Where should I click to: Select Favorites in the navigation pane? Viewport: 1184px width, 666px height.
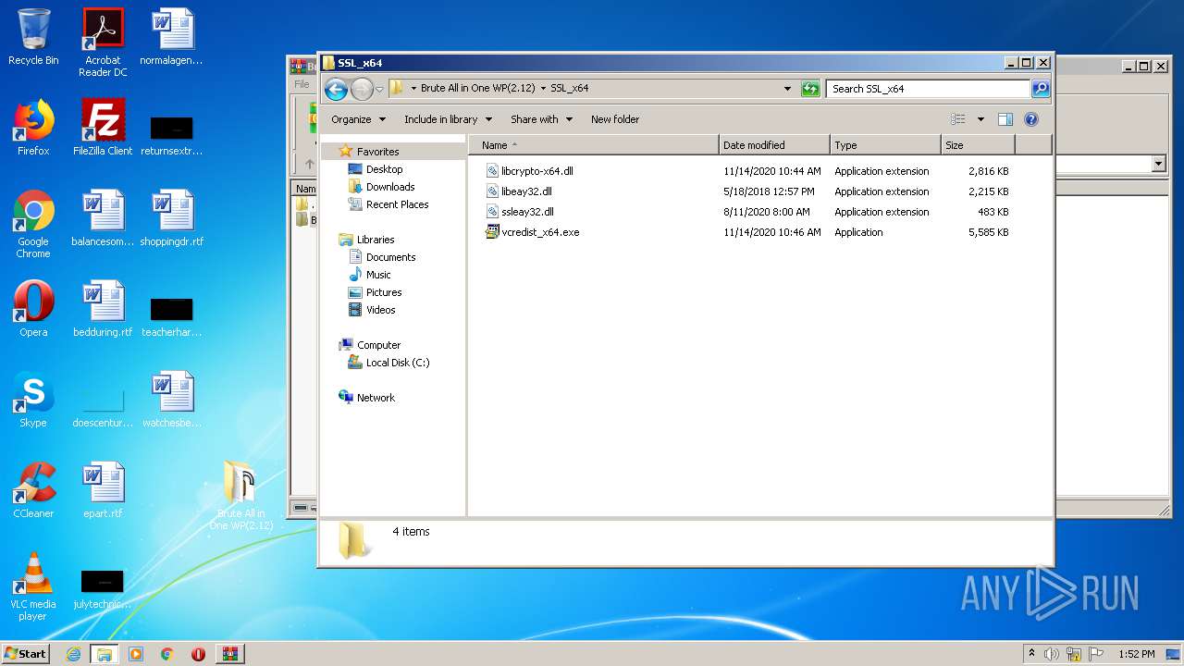[x=377, y=152]
